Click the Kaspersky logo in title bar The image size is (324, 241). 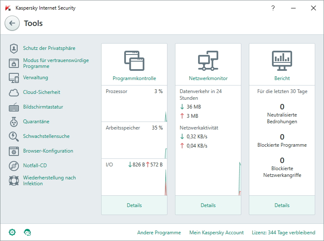[x=8, y=8]
